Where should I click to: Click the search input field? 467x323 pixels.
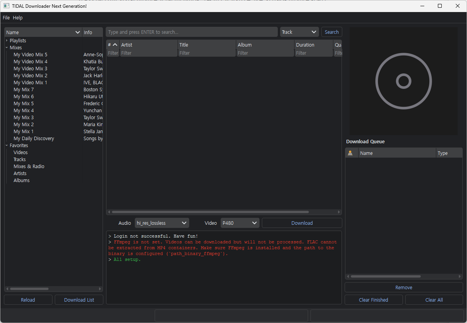(192, 32)
